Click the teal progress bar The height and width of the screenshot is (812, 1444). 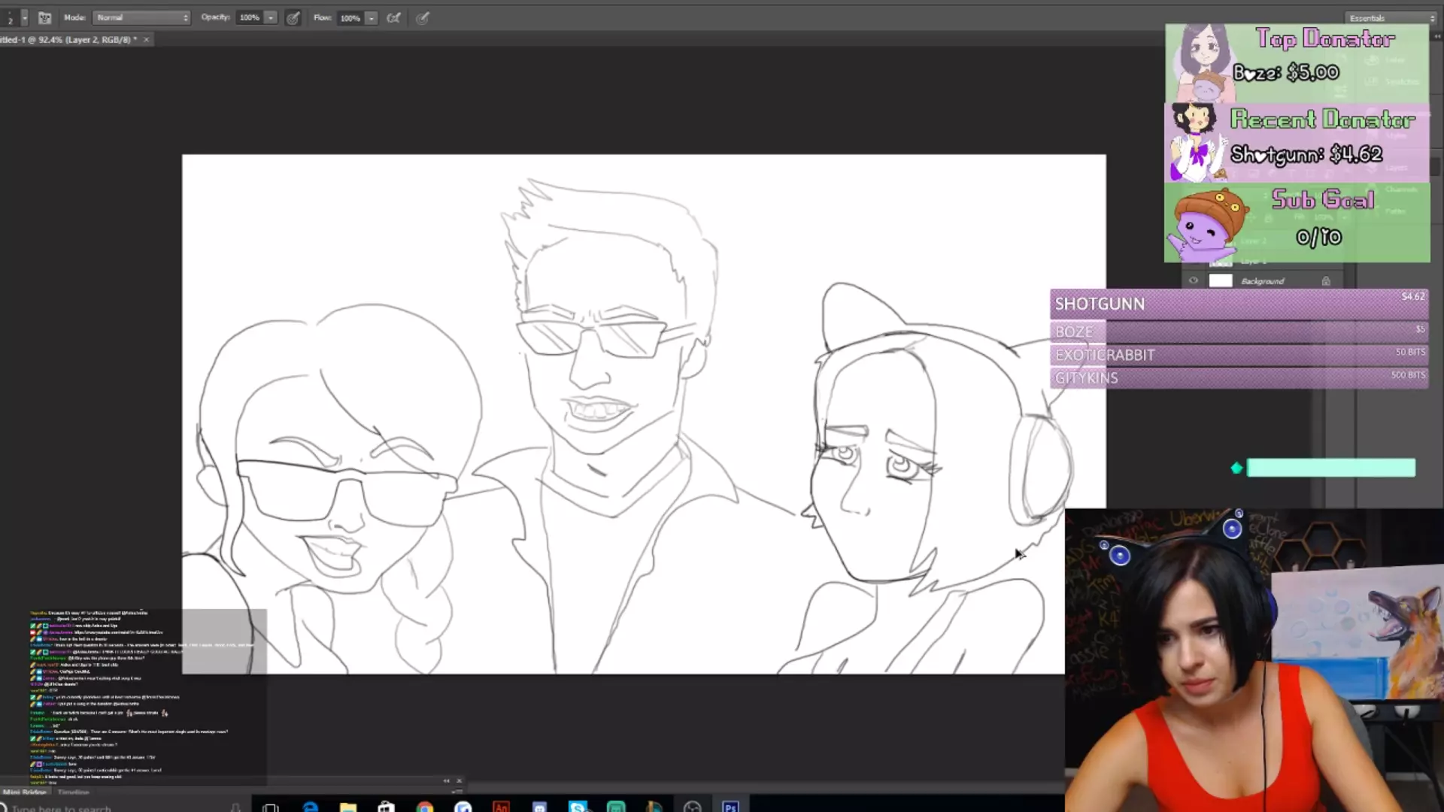click(x=1330, y=468)
